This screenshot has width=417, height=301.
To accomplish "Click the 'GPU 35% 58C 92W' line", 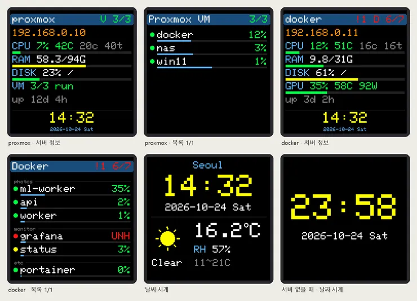I will pyautogui.click(x=331, y=86).
